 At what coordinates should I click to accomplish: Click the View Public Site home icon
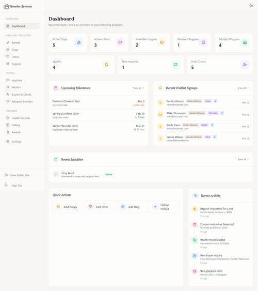pos(6,175)
